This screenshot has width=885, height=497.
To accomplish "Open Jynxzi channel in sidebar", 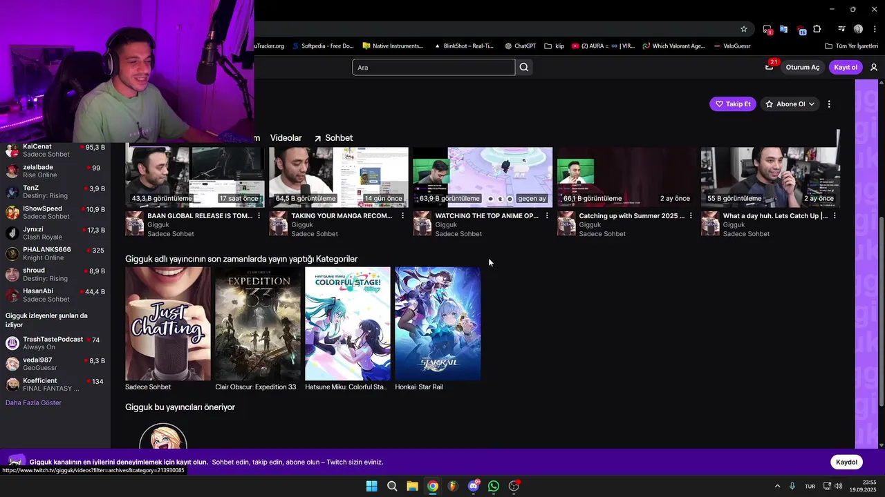I will (x=55, y=233).
